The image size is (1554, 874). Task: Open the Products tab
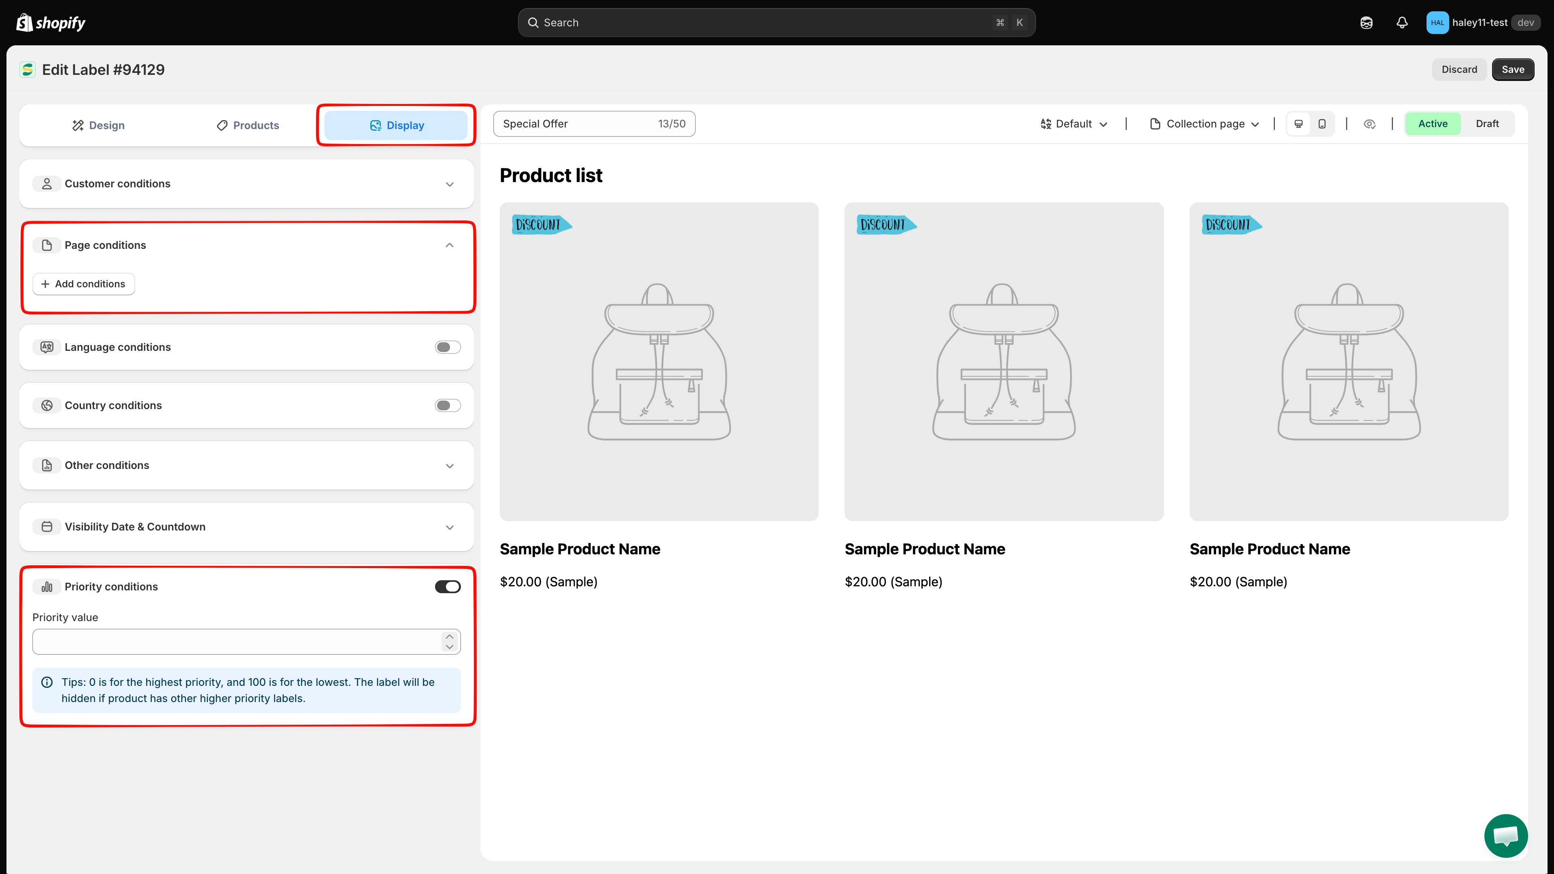(x=247, y=125)
